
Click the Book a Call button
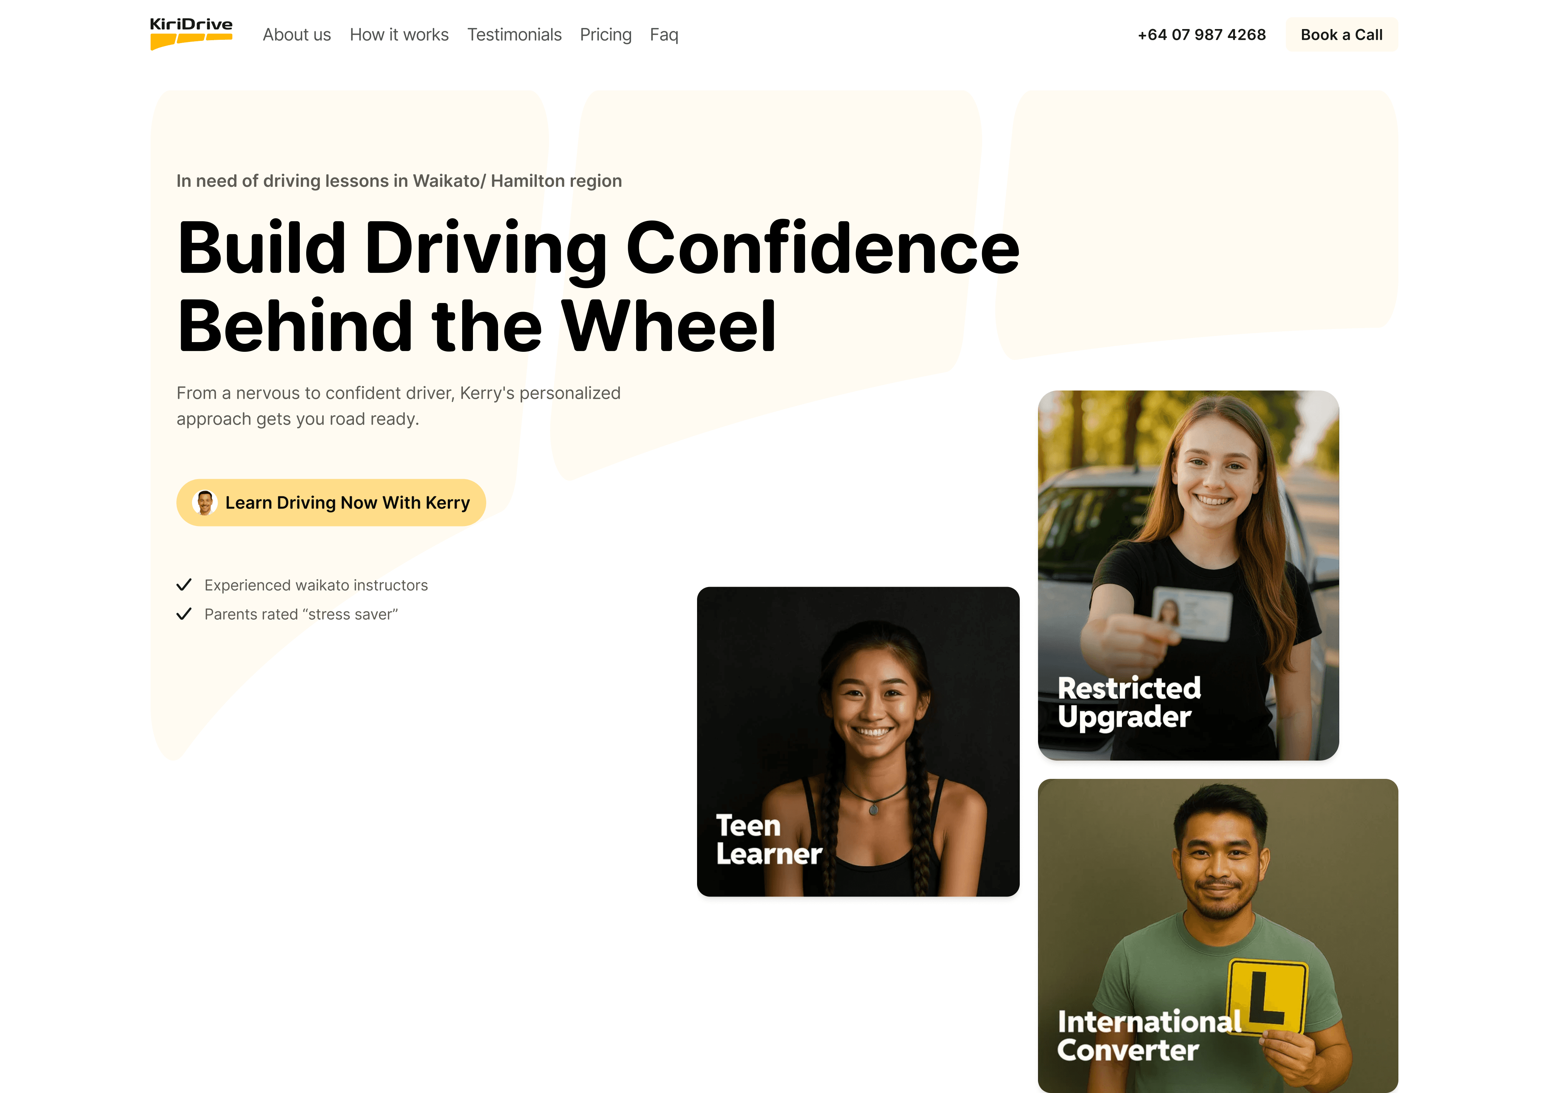pyautogui.click(x=1341, y=34)
